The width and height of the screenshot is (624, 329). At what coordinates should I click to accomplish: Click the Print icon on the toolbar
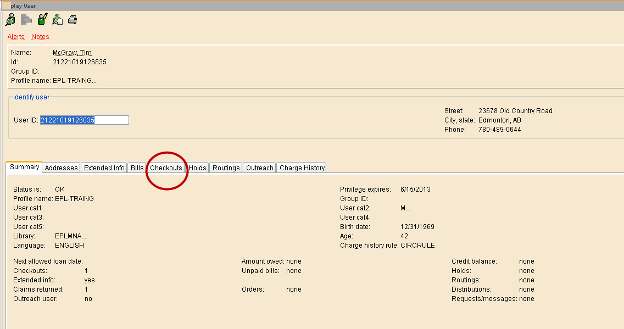point(72,19)
